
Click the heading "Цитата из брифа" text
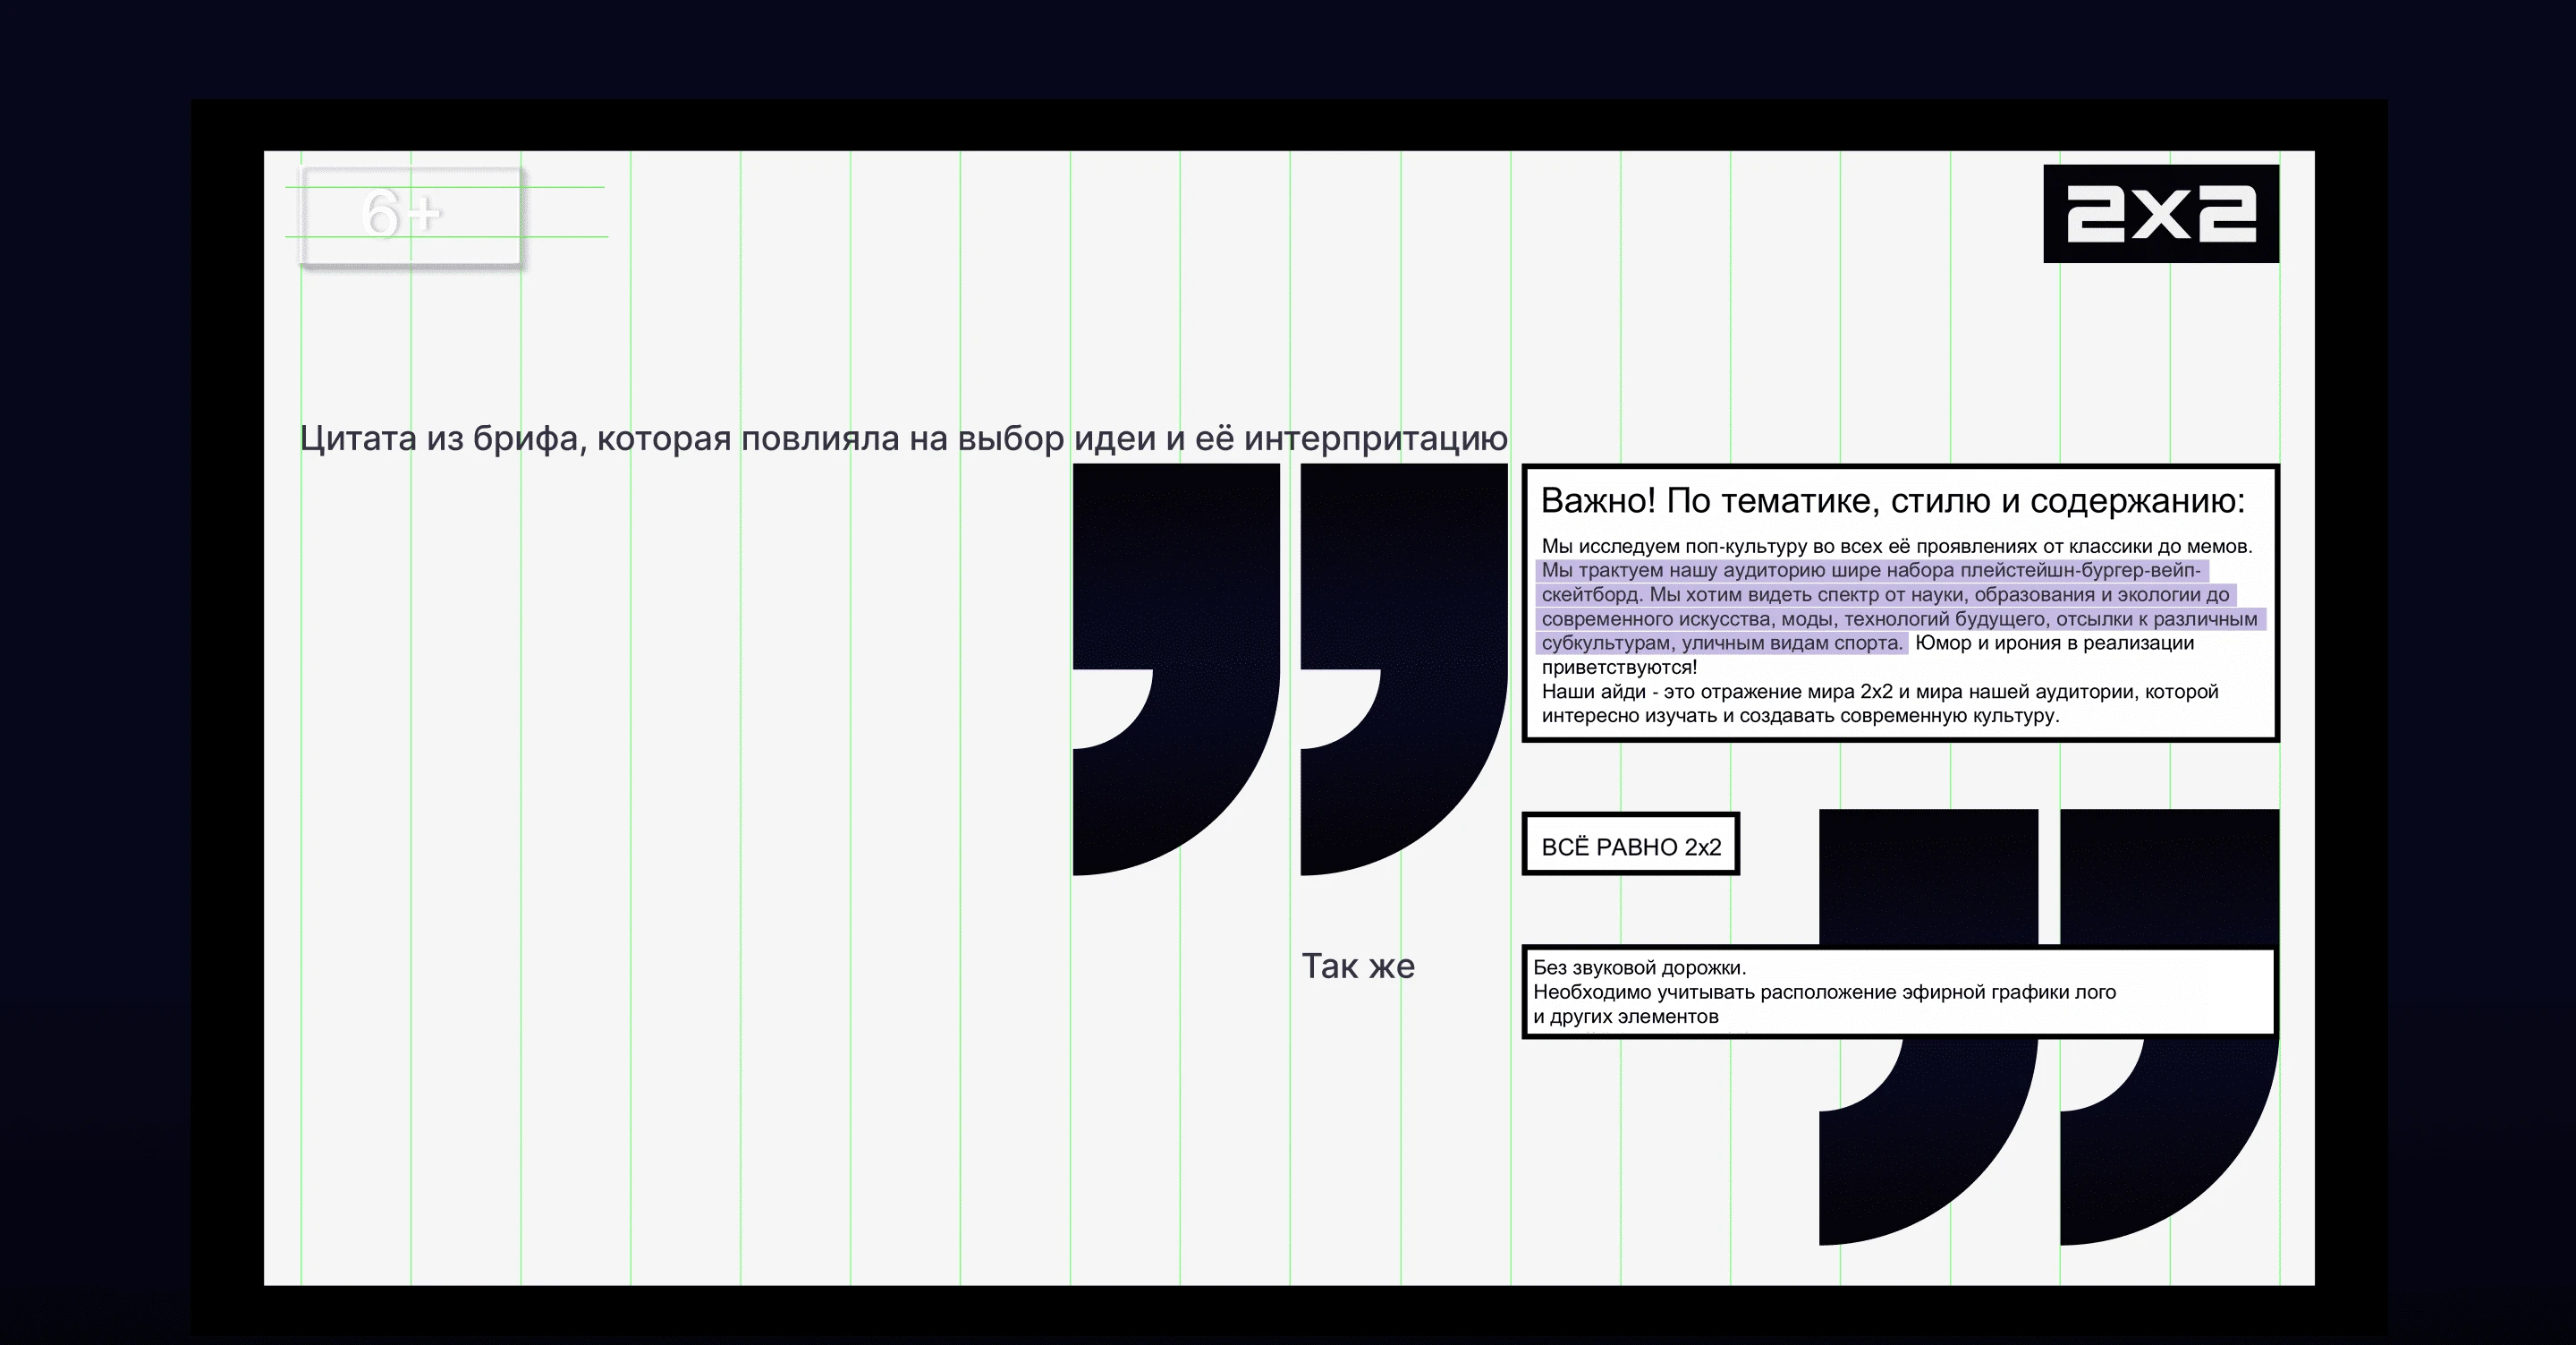(x=440, y=438)
